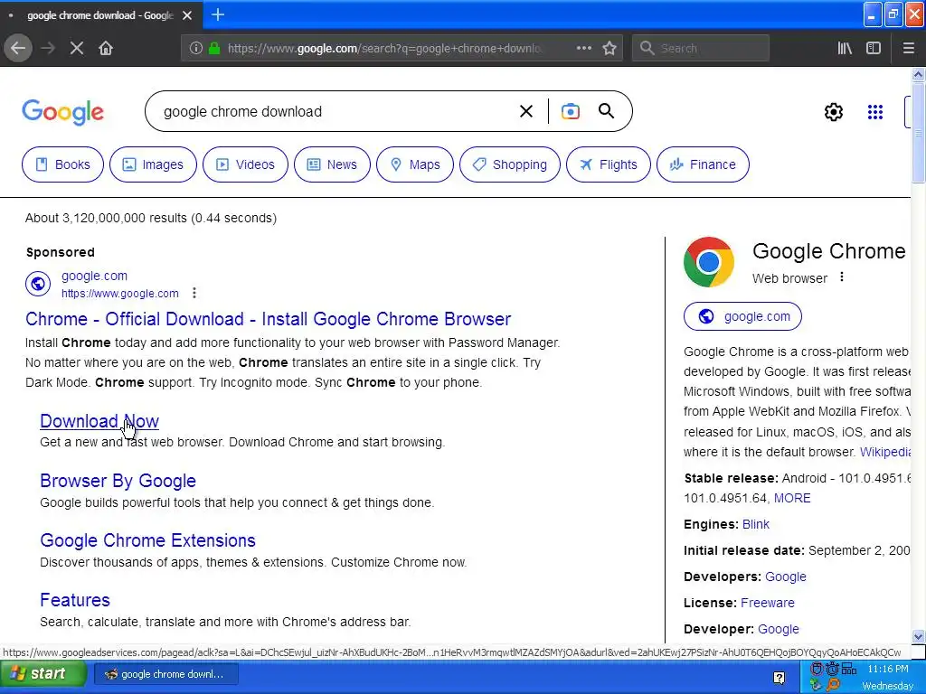Open Google Chrome knowledge panel more options

click(842, 277)
